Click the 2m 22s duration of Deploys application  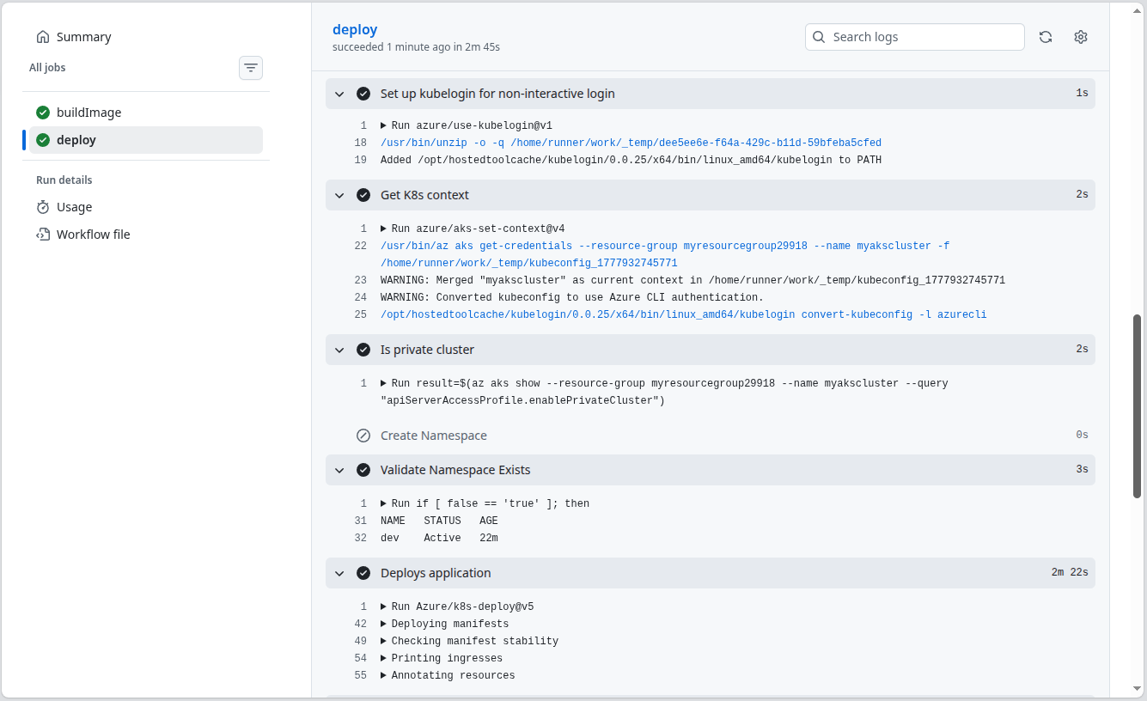coord(1070,573)
